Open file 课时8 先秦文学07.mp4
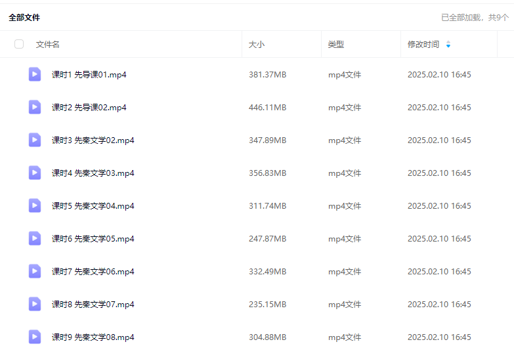 coord(93,305)
